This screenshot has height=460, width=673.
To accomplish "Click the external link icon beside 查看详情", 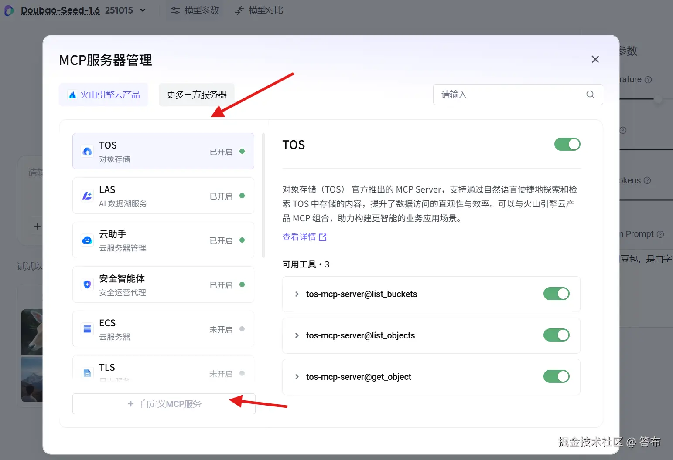I will 323,237.
